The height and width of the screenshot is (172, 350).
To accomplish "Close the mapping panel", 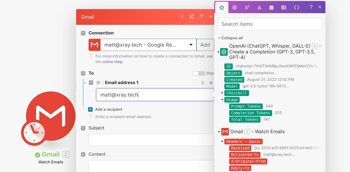I will click(320, 7).
